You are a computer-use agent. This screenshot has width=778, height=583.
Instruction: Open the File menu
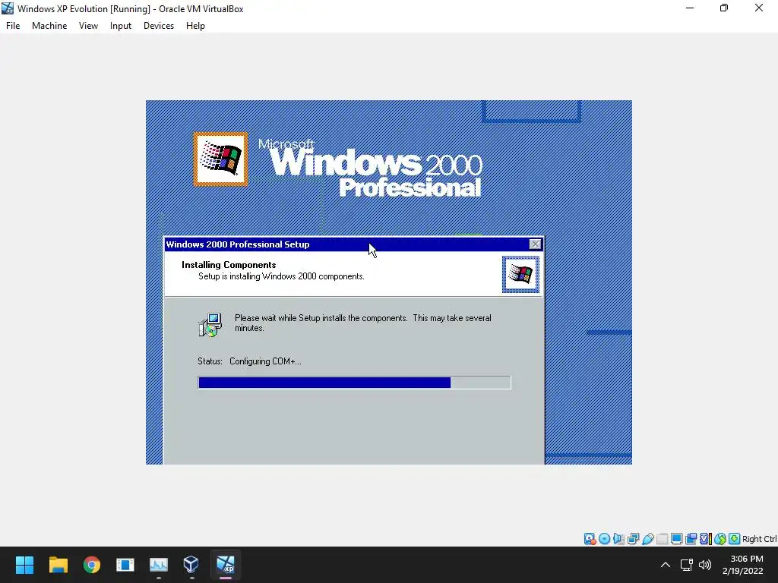[13, 26]
